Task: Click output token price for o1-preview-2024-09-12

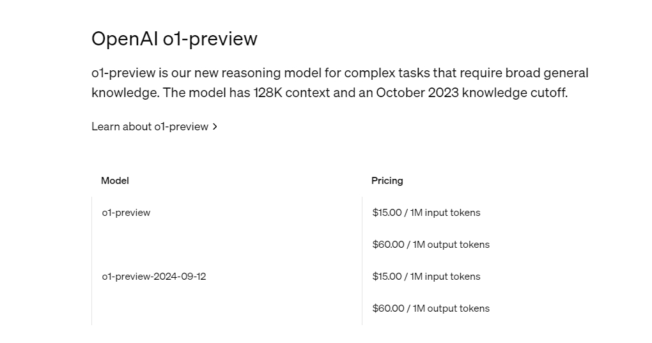Action: 430,309
